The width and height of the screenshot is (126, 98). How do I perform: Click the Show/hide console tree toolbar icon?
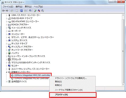click(12, 11)
